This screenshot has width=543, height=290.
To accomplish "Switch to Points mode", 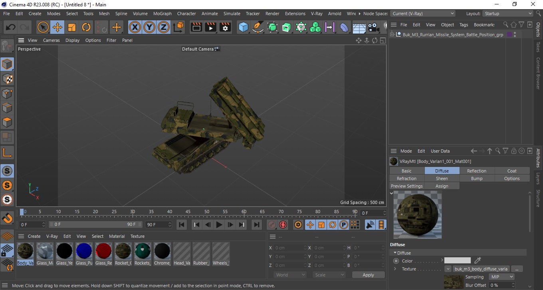I will click(7, 93).
